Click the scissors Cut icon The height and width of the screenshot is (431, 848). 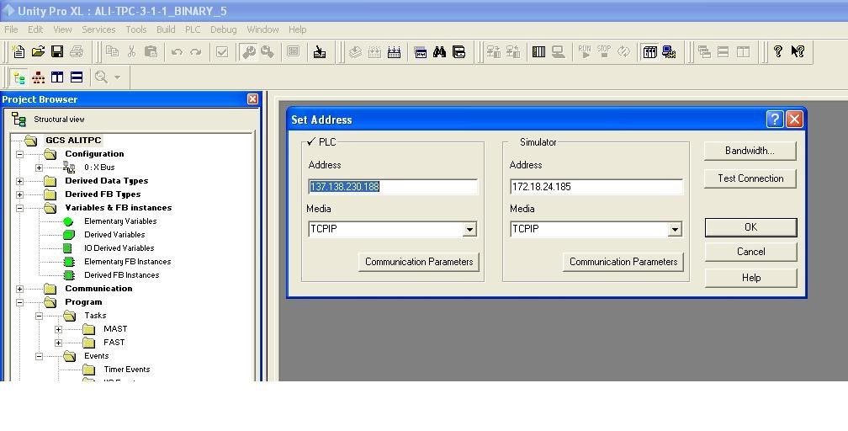point(131,51)
